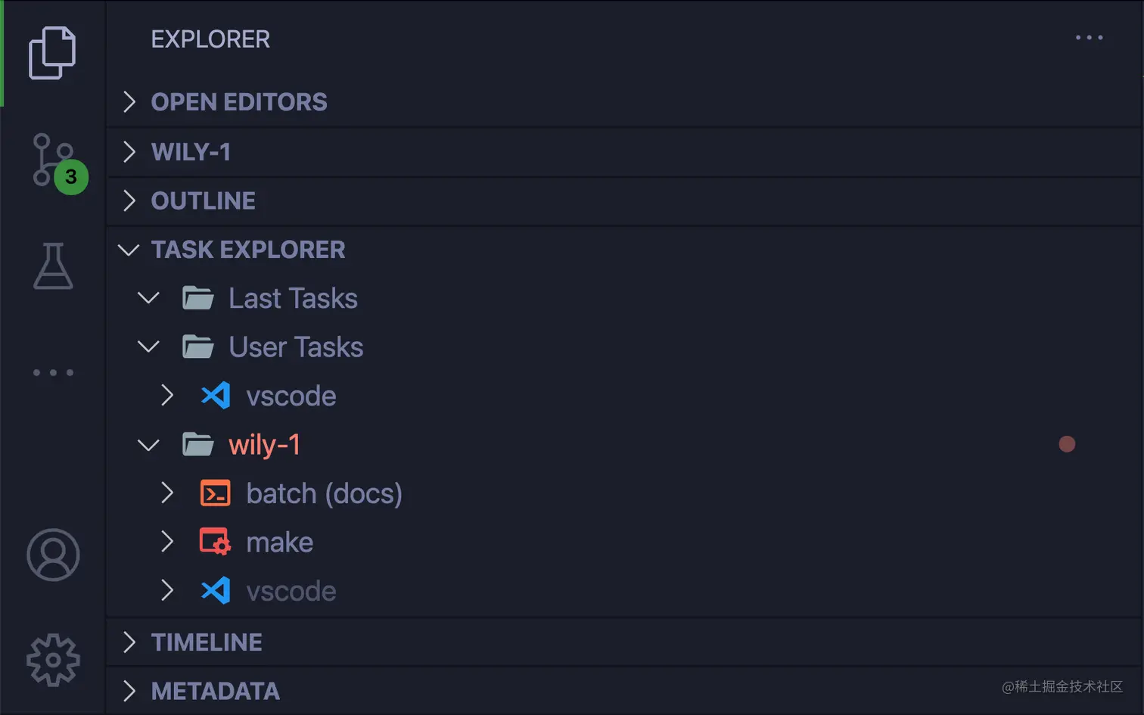Click the make task type icon
1144x715 pixels.
[x=214, y=542]
